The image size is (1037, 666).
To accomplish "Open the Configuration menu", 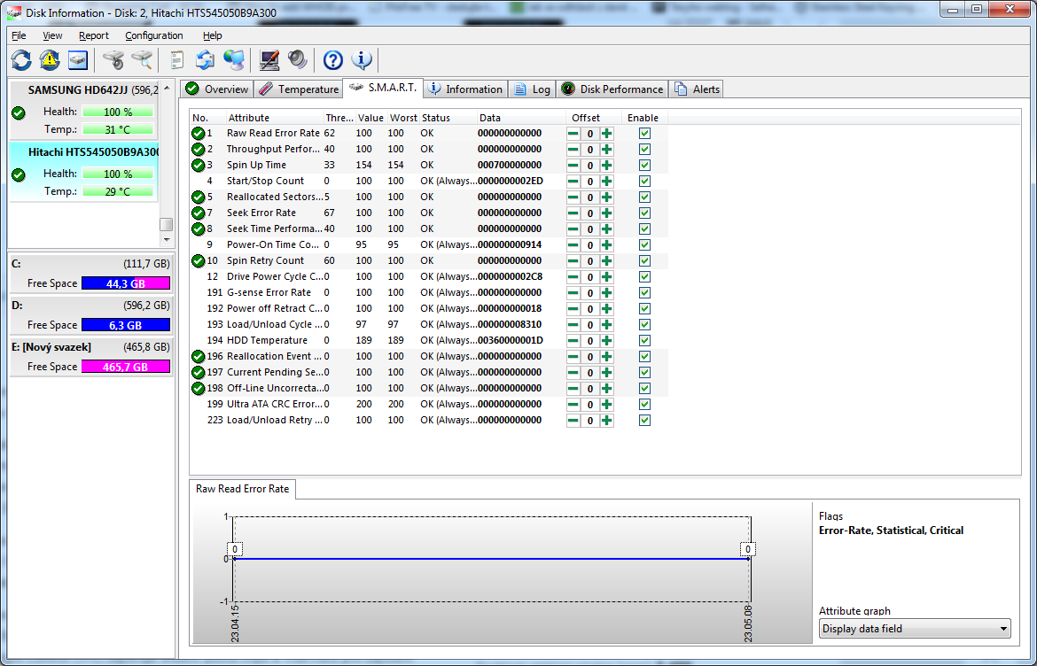I will (x=154, y=35).
